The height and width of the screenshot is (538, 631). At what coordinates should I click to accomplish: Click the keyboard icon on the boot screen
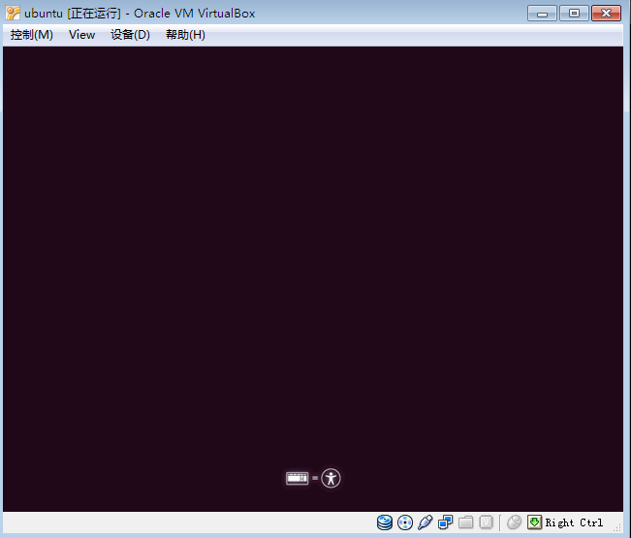(298, 478)
